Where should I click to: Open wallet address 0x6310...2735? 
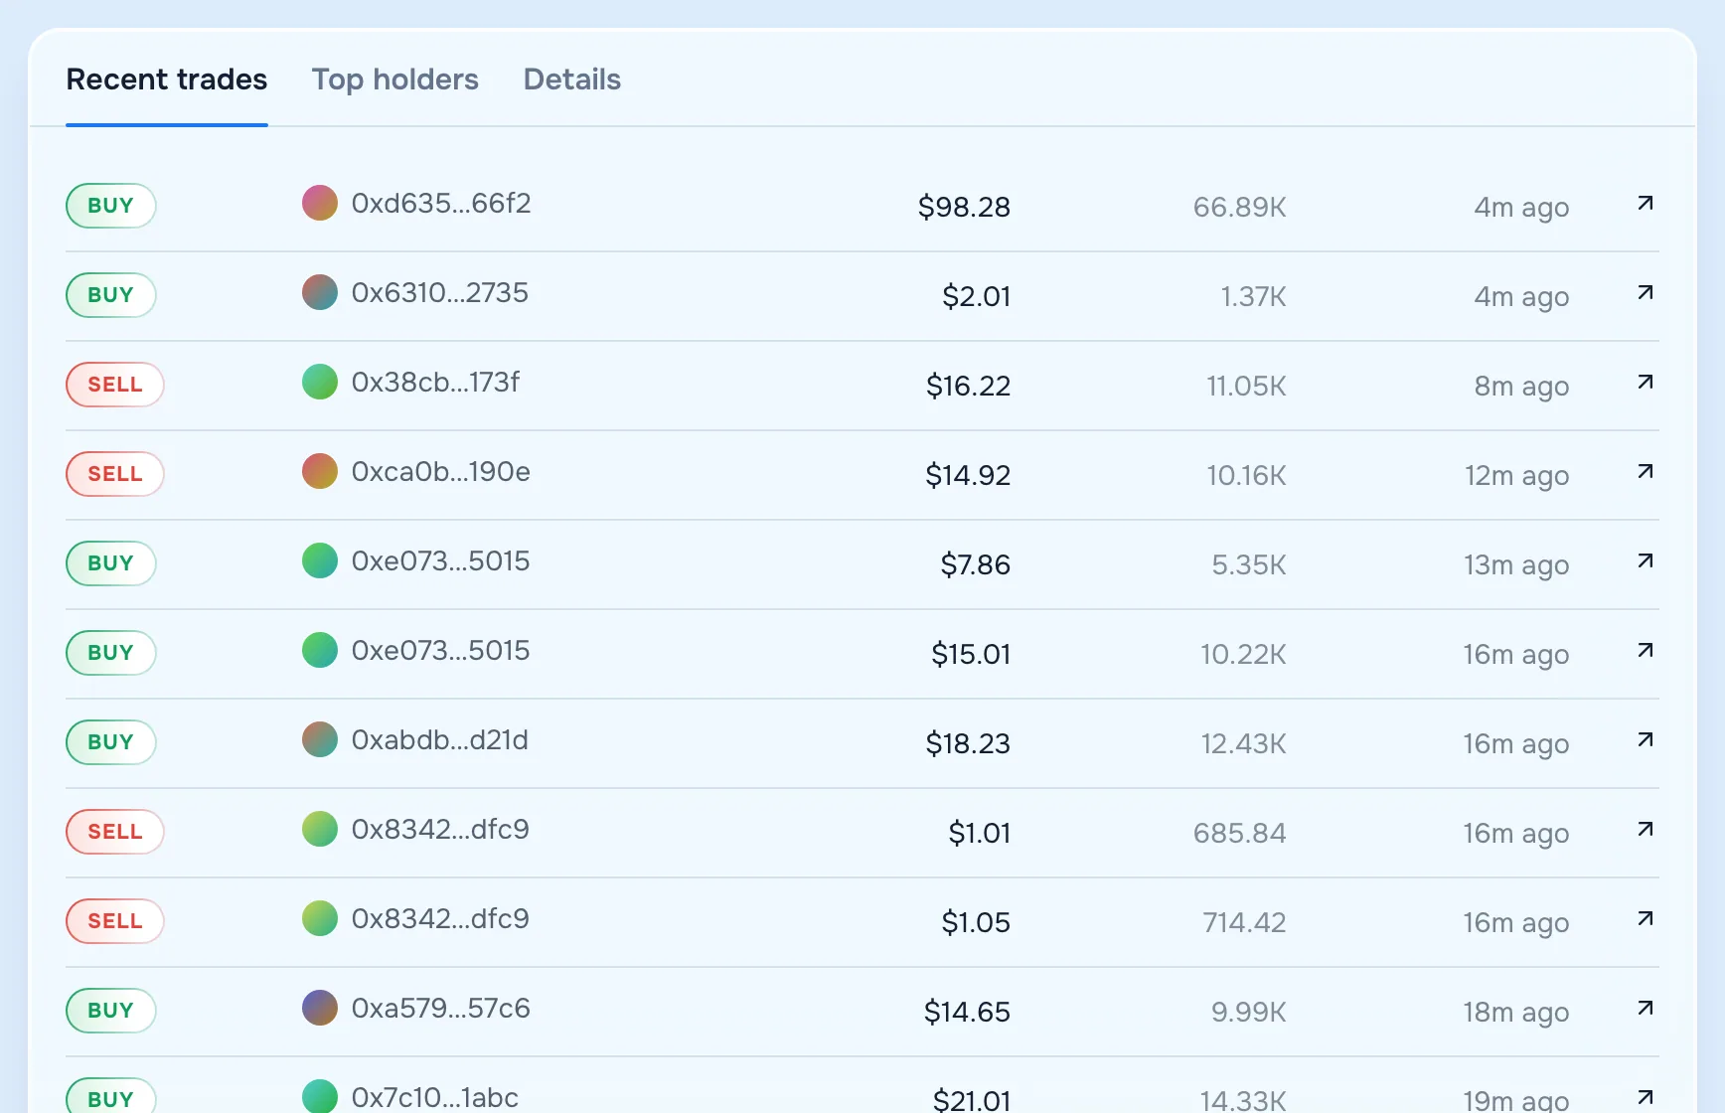(x=440, y=293)
